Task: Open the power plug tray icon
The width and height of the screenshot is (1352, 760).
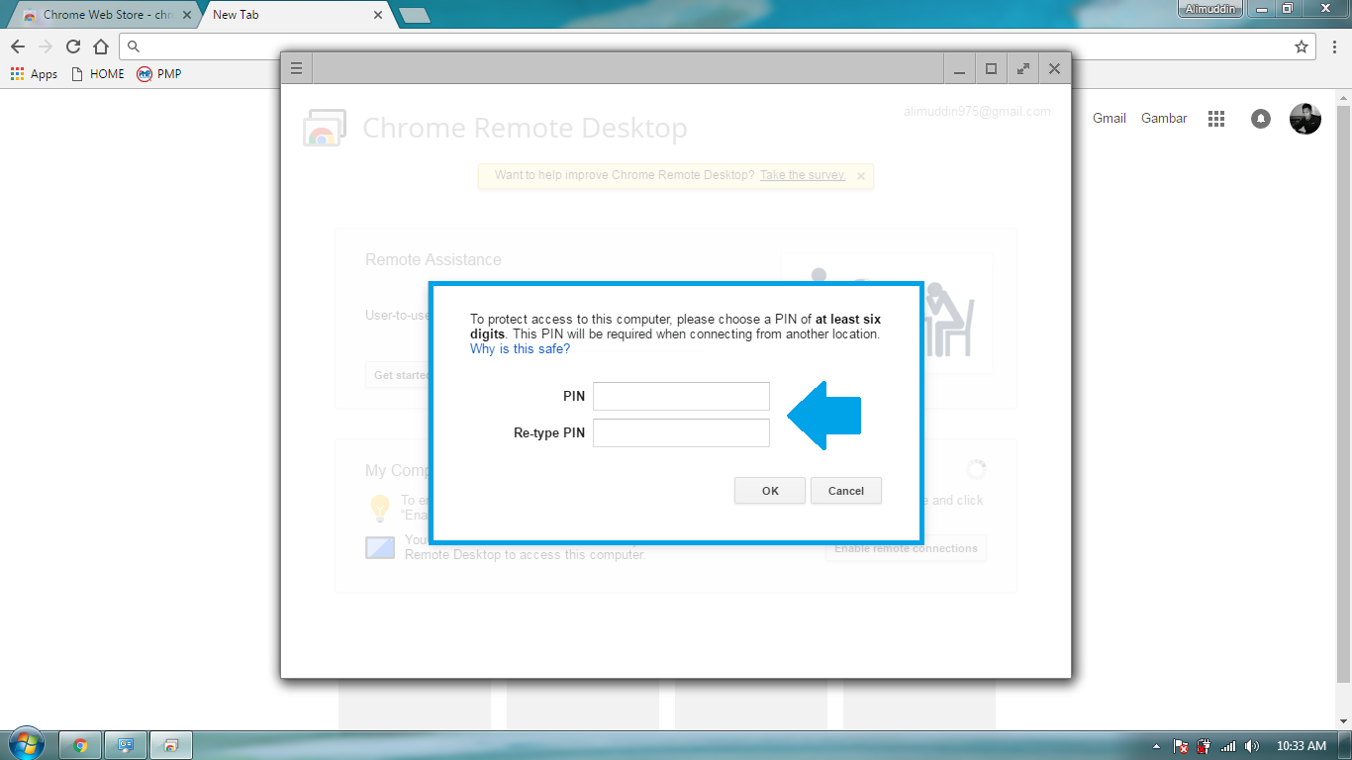Action: (1205, 746)
